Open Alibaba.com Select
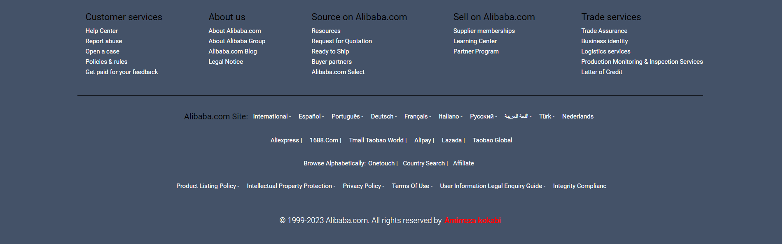This screenshot has height=244, width=783. click(338, 72)
